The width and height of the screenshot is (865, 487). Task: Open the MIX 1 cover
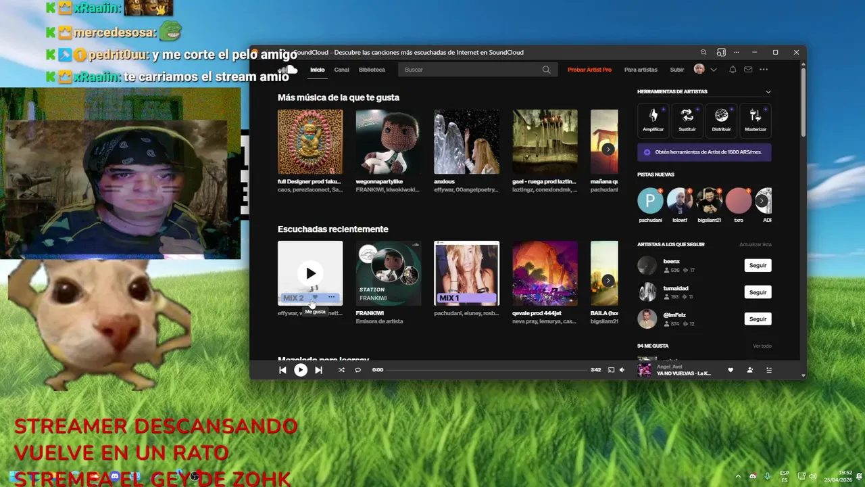click(x=467, y=273)
